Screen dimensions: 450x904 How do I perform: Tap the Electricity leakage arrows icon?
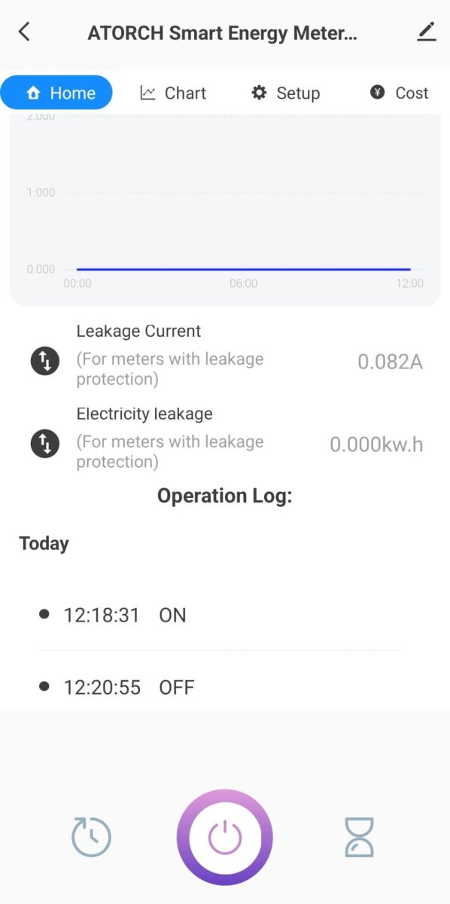[44, 444]
